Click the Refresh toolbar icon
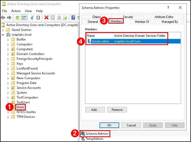Screen dimensions: 191x142 (59, 18)
